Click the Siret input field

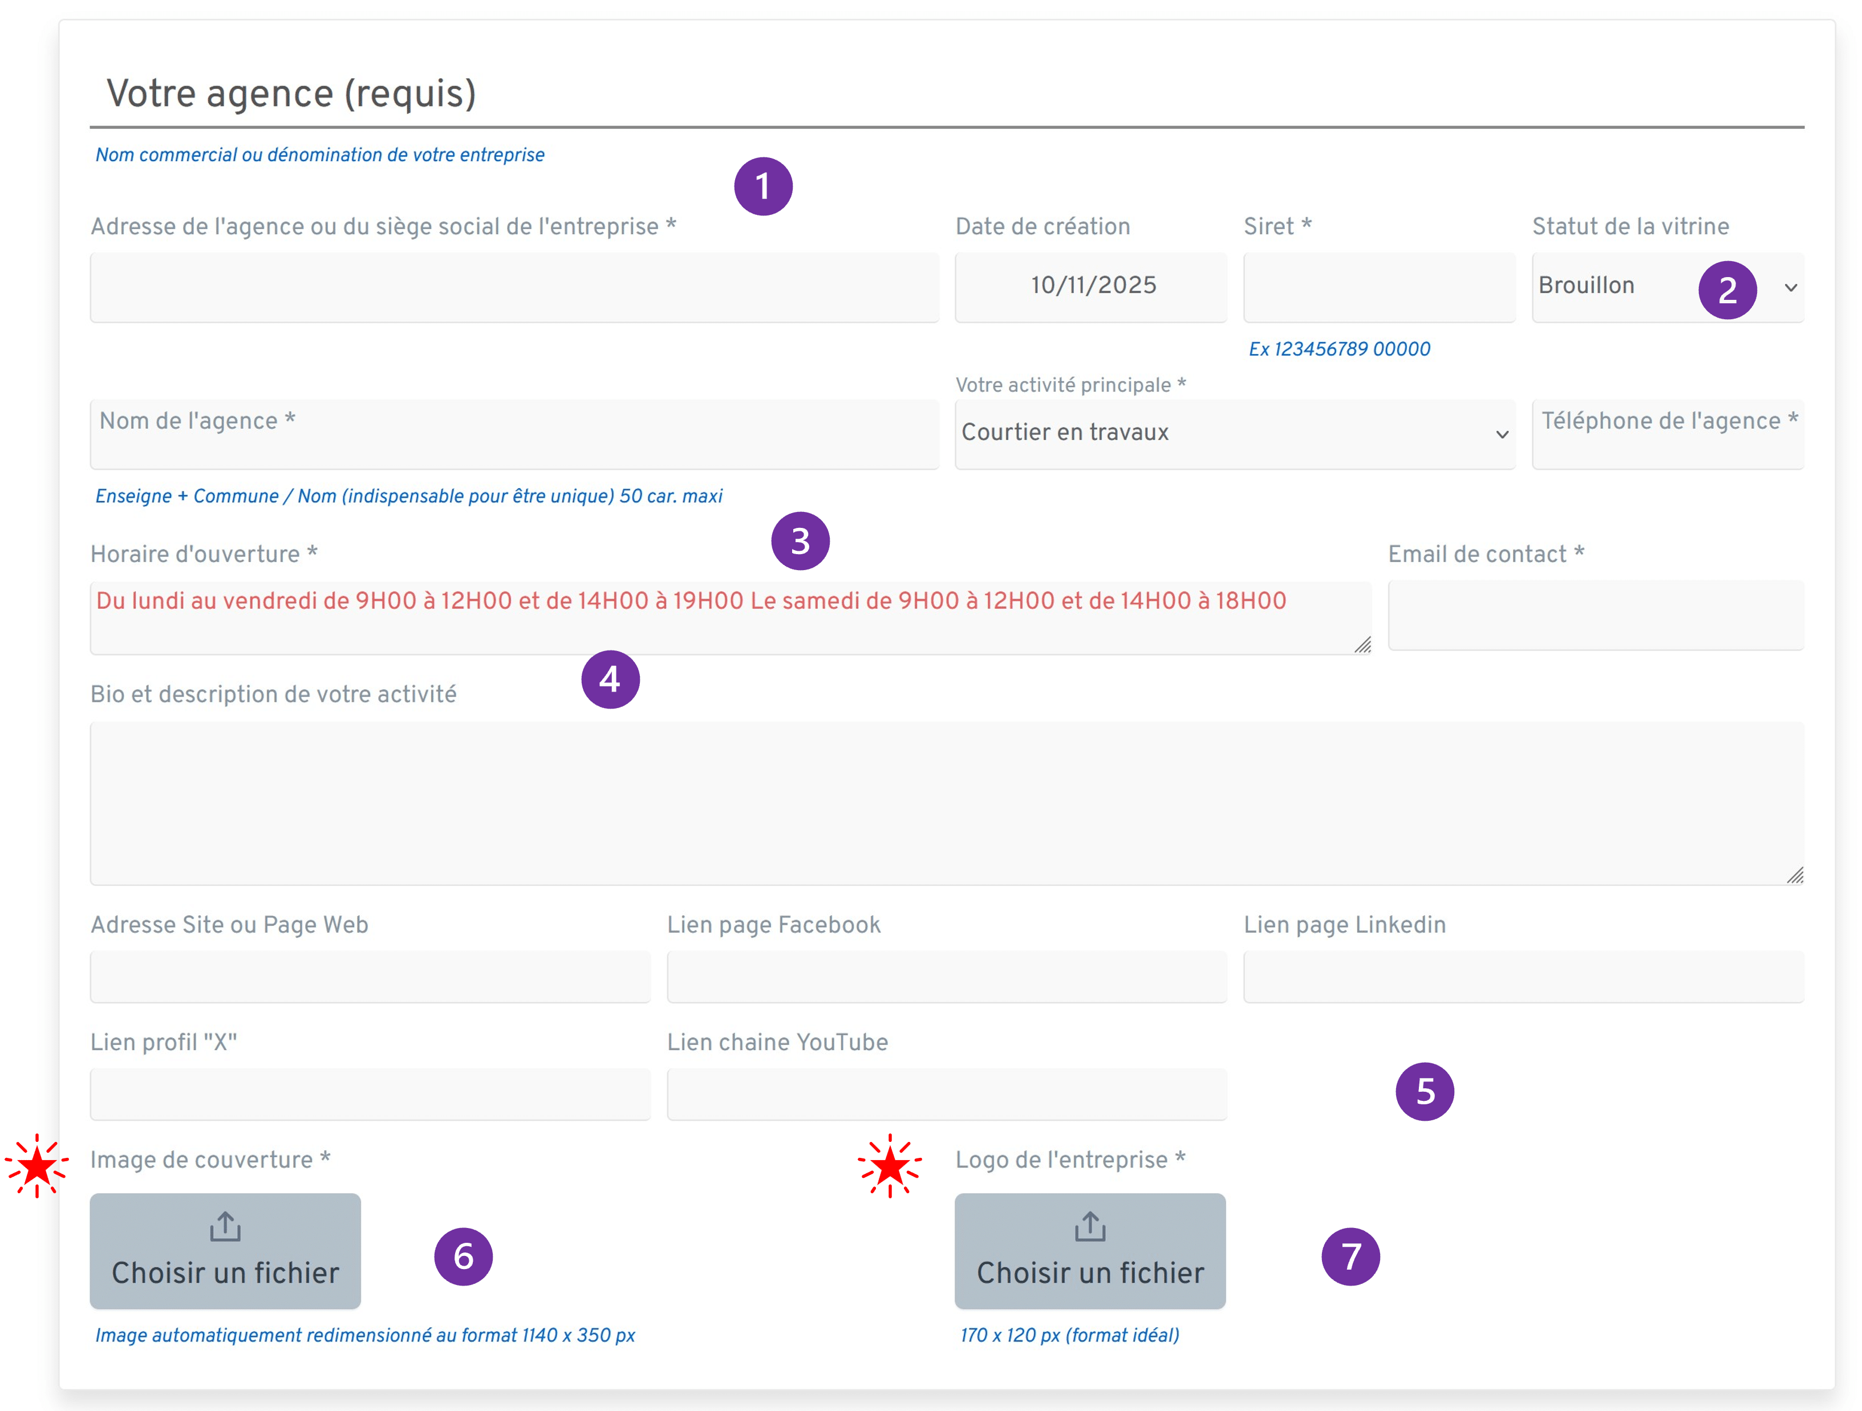[x=1379, y=287]
